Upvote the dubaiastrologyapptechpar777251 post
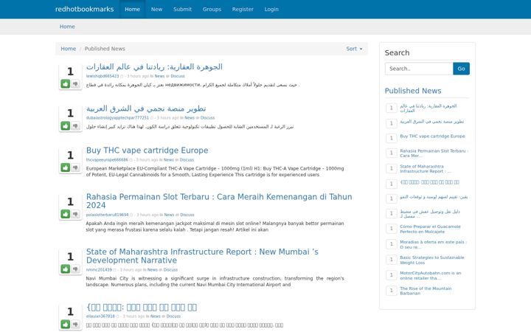 (66, 125)
